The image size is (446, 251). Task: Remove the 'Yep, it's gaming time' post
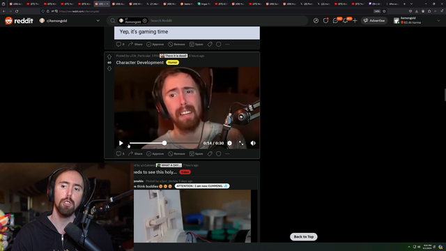[x=176, y=44]
